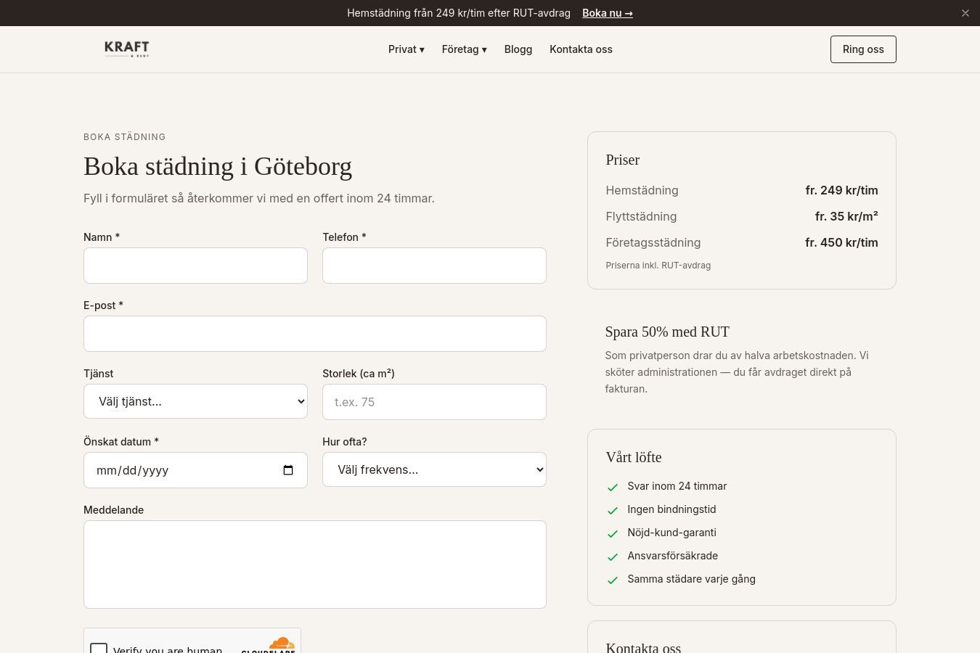980x653 pixels.
Task: Click the green checkmark beside Svar inom 24 timmar
Action: tap(613, 487)
